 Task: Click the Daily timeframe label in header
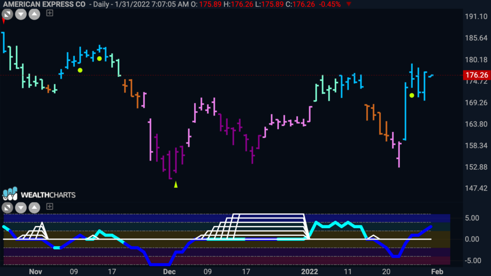click(101, 4)
